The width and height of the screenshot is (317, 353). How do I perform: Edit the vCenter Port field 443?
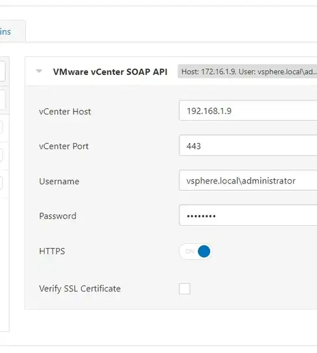coord(248,145)
